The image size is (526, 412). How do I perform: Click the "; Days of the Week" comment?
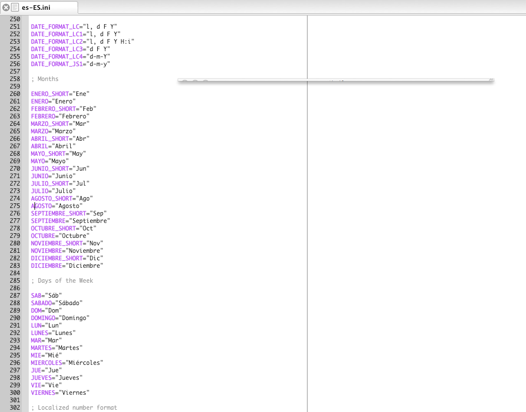point(62,280)
